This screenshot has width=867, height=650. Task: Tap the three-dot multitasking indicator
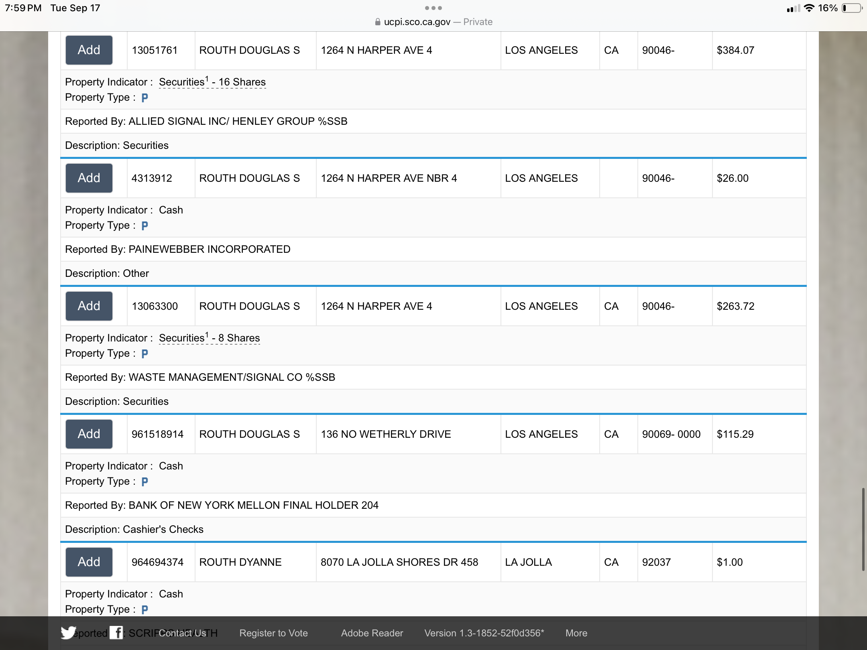433,8
